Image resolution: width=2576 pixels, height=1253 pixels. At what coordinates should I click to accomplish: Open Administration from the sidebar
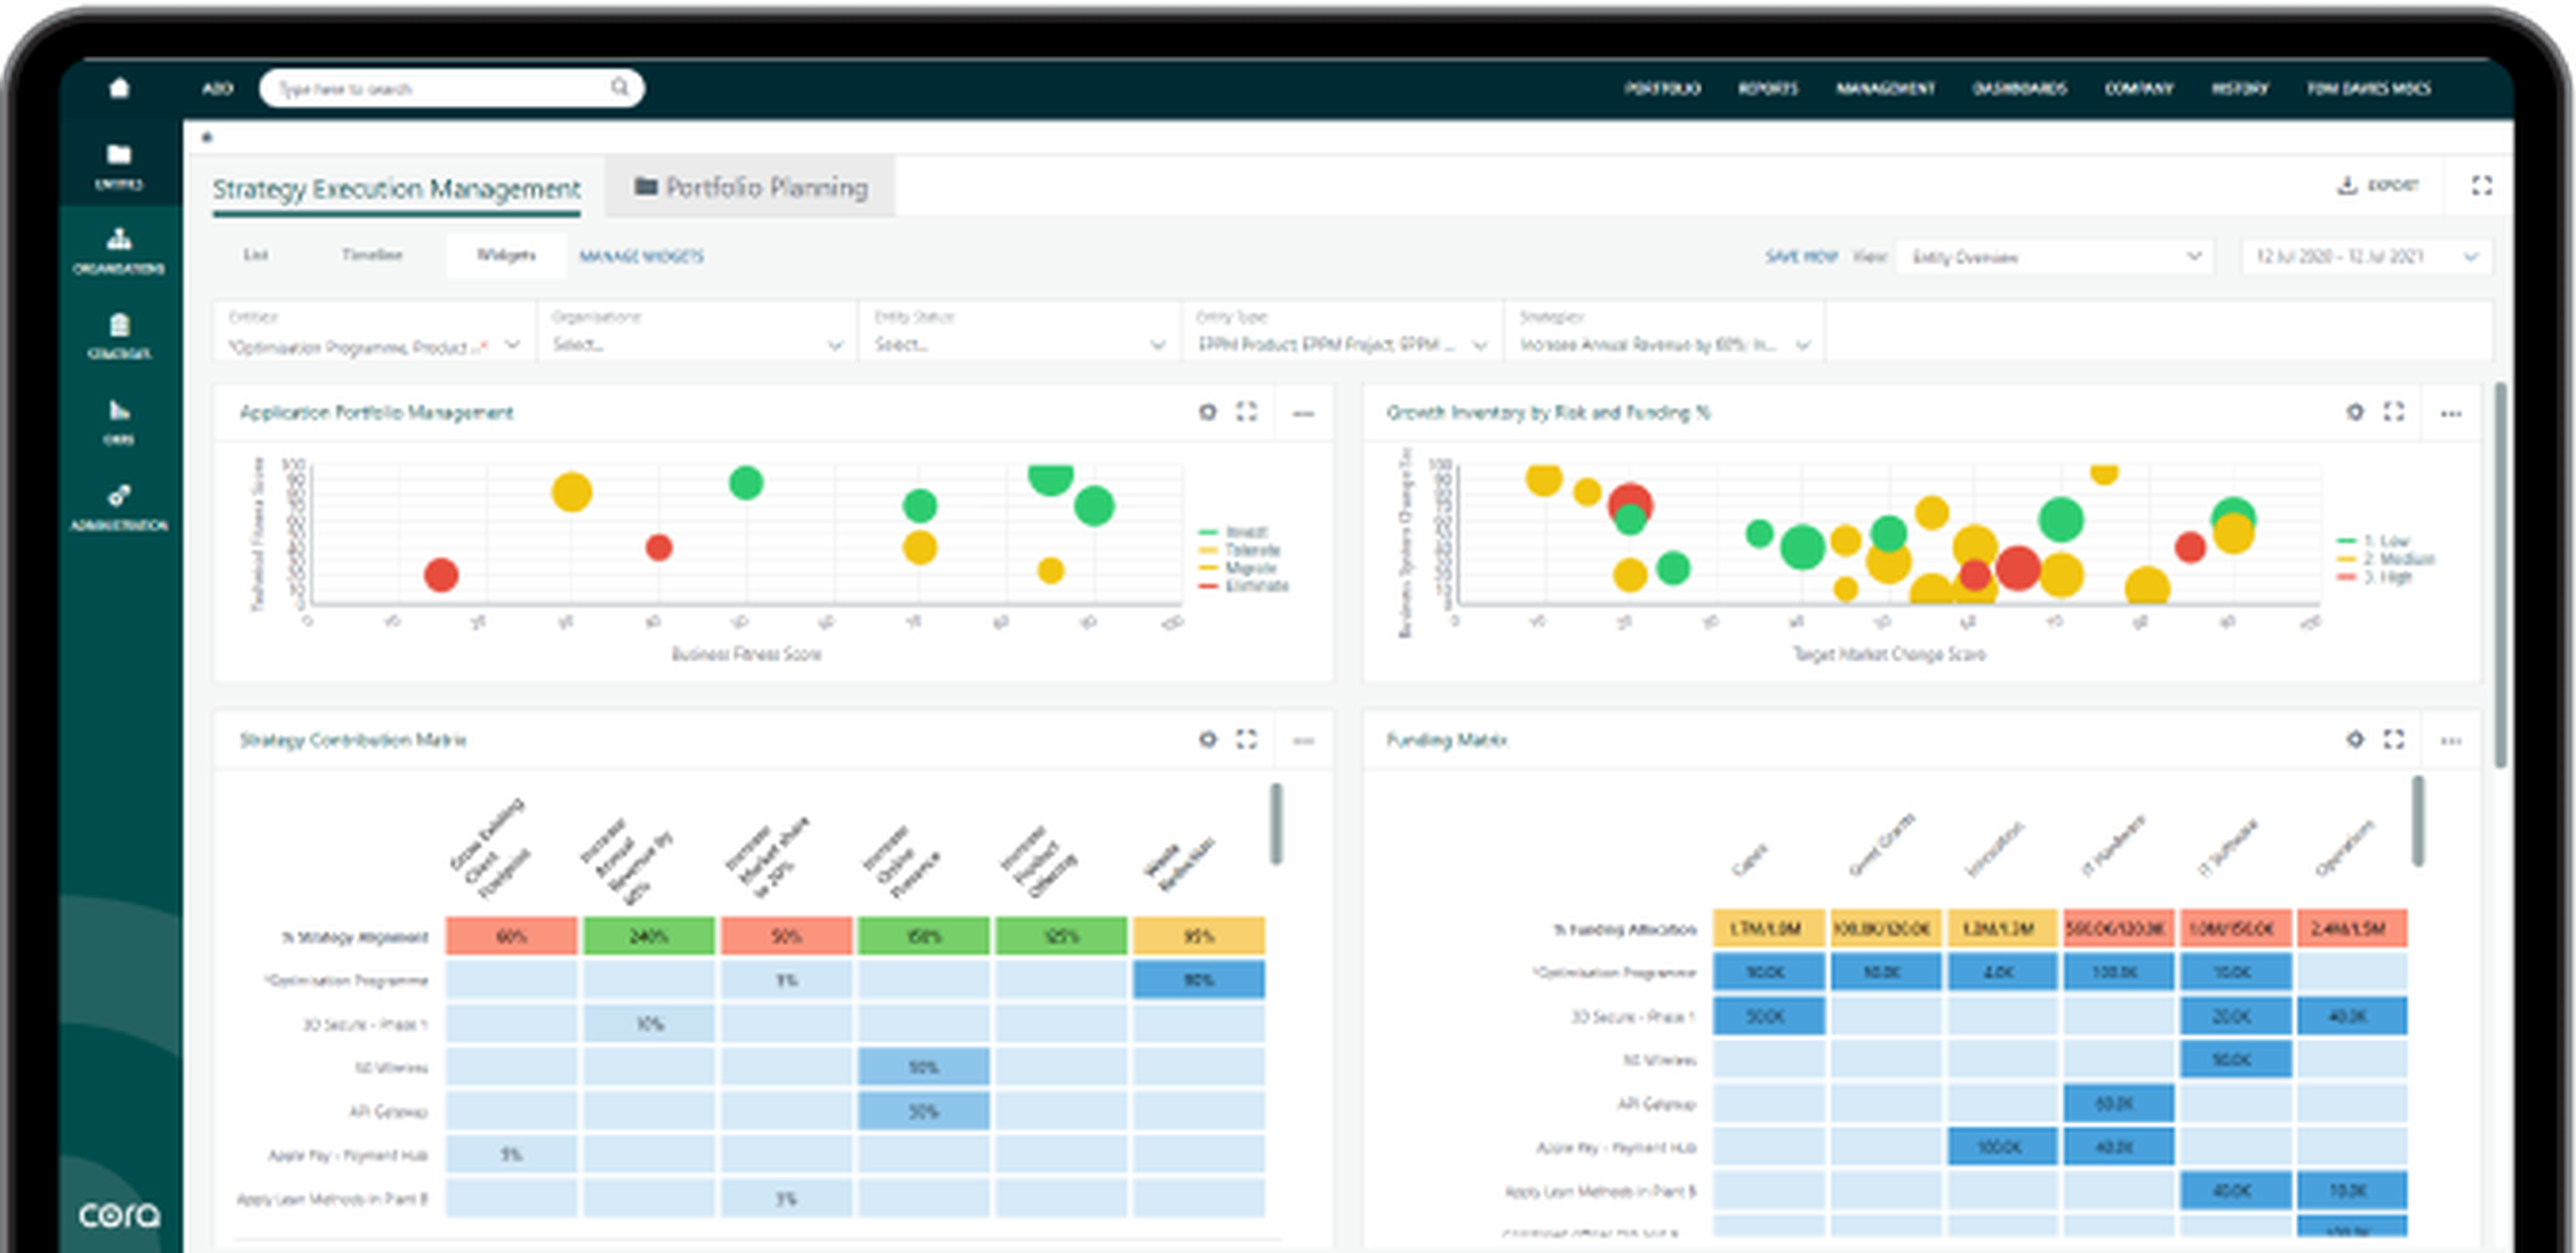point(119,508)
